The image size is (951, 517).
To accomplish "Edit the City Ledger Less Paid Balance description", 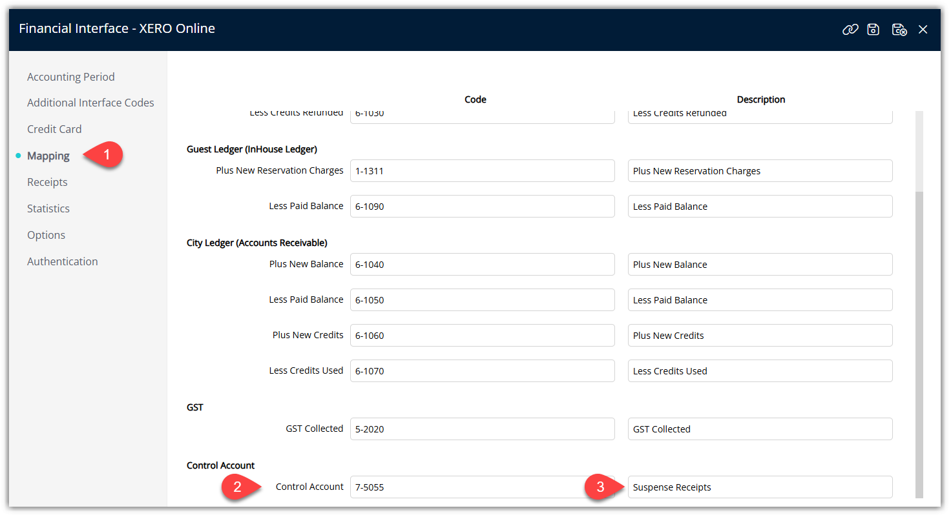I will coord(760,300).
